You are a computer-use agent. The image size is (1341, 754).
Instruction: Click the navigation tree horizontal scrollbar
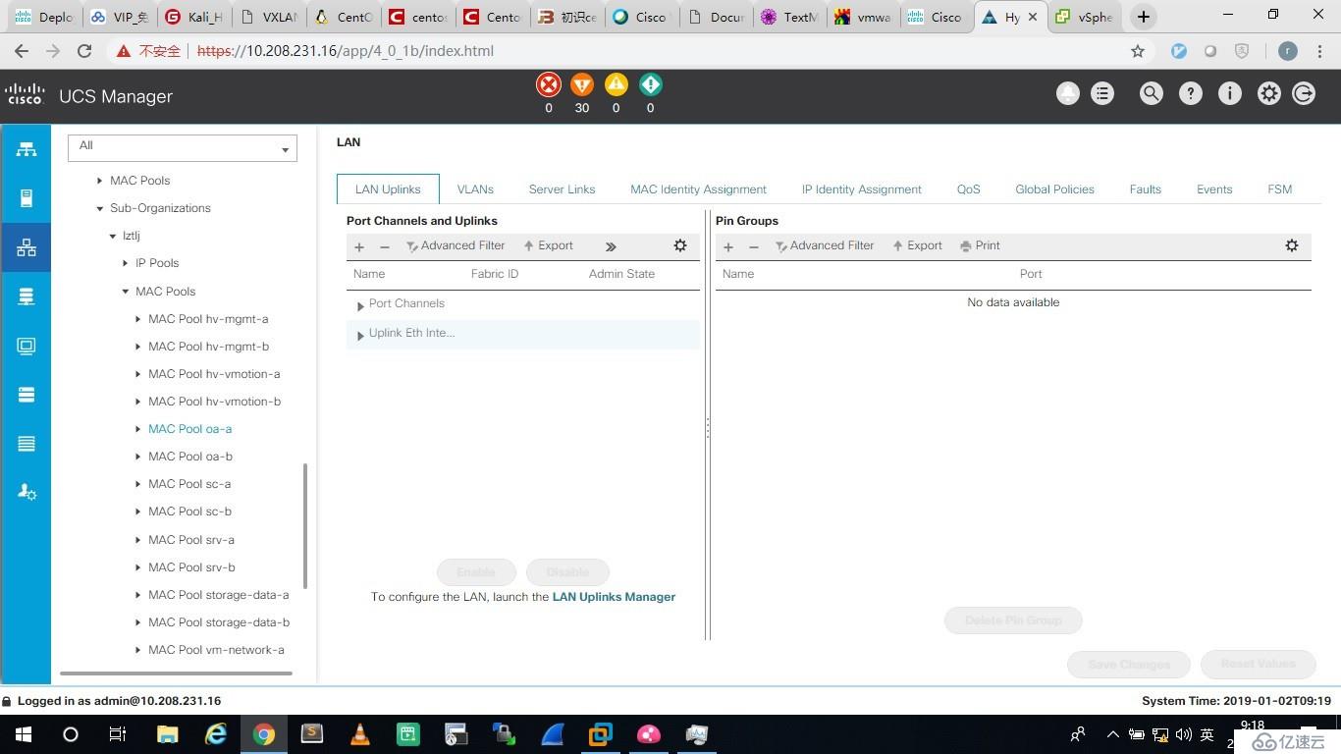tap(177, 673)
